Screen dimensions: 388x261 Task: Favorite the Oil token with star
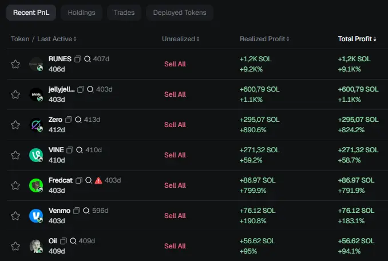(15, 246)
